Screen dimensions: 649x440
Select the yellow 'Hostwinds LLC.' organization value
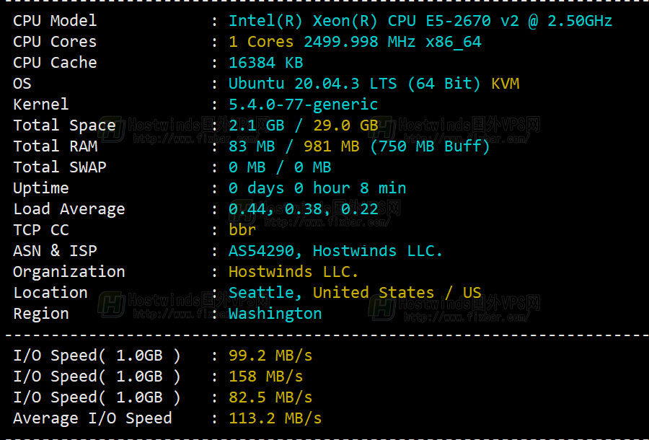click(293, 272)
